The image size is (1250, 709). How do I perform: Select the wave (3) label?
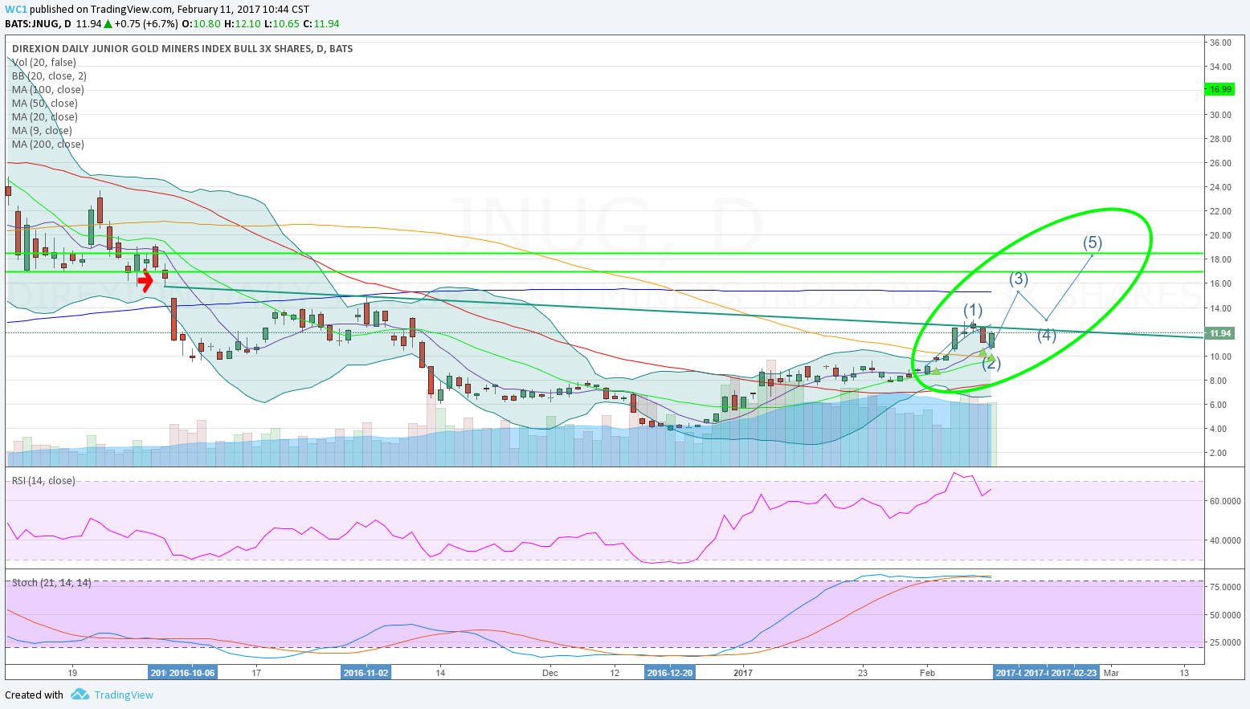1018,279
